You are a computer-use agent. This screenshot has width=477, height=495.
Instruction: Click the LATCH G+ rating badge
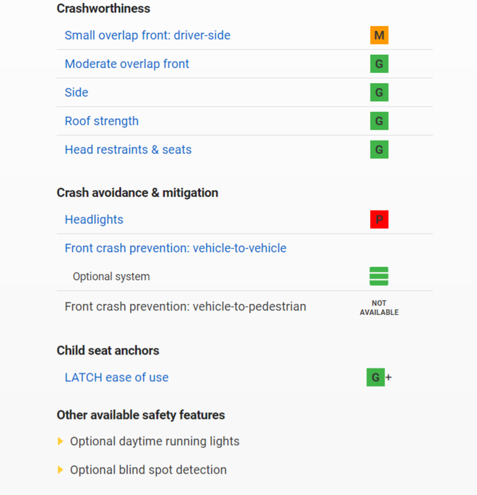point(377,377)
